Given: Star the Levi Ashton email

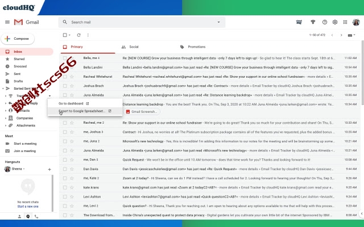Looking at the screenshot, I should [72, 197].
